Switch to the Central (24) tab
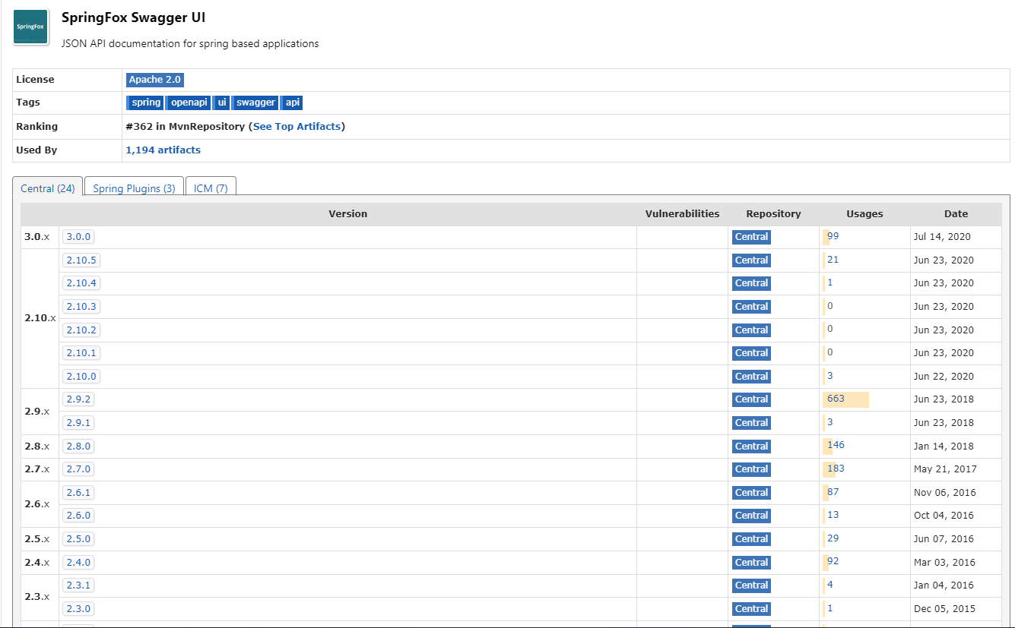 coord(48,188)
